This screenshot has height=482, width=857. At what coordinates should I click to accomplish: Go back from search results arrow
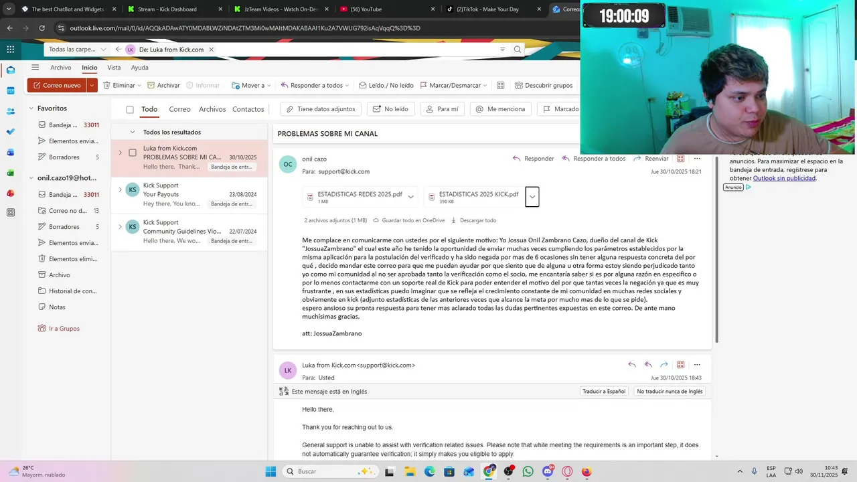coord(119,50)
